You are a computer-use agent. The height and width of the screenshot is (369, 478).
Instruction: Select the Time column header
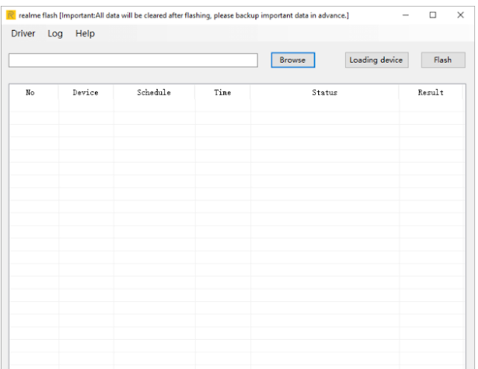[x=223, y=93]
